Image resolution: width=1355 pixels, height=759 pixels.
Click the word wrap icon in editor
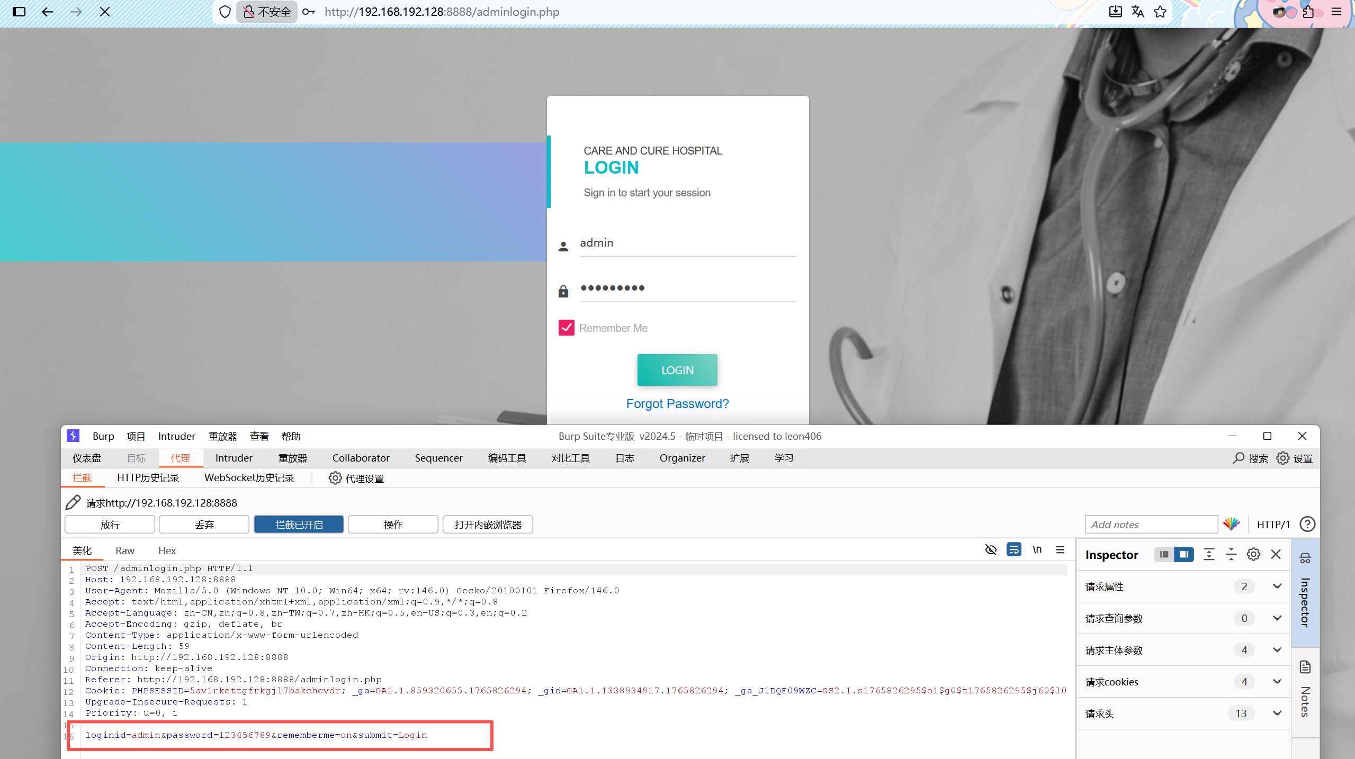1013,549
